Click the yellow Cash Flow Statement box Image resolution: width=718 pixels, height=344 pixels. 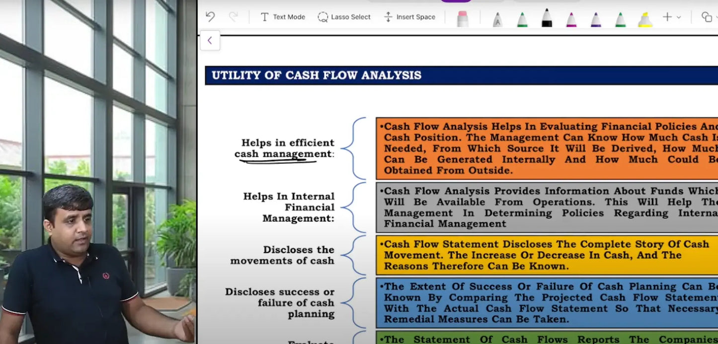pos(547,255)
